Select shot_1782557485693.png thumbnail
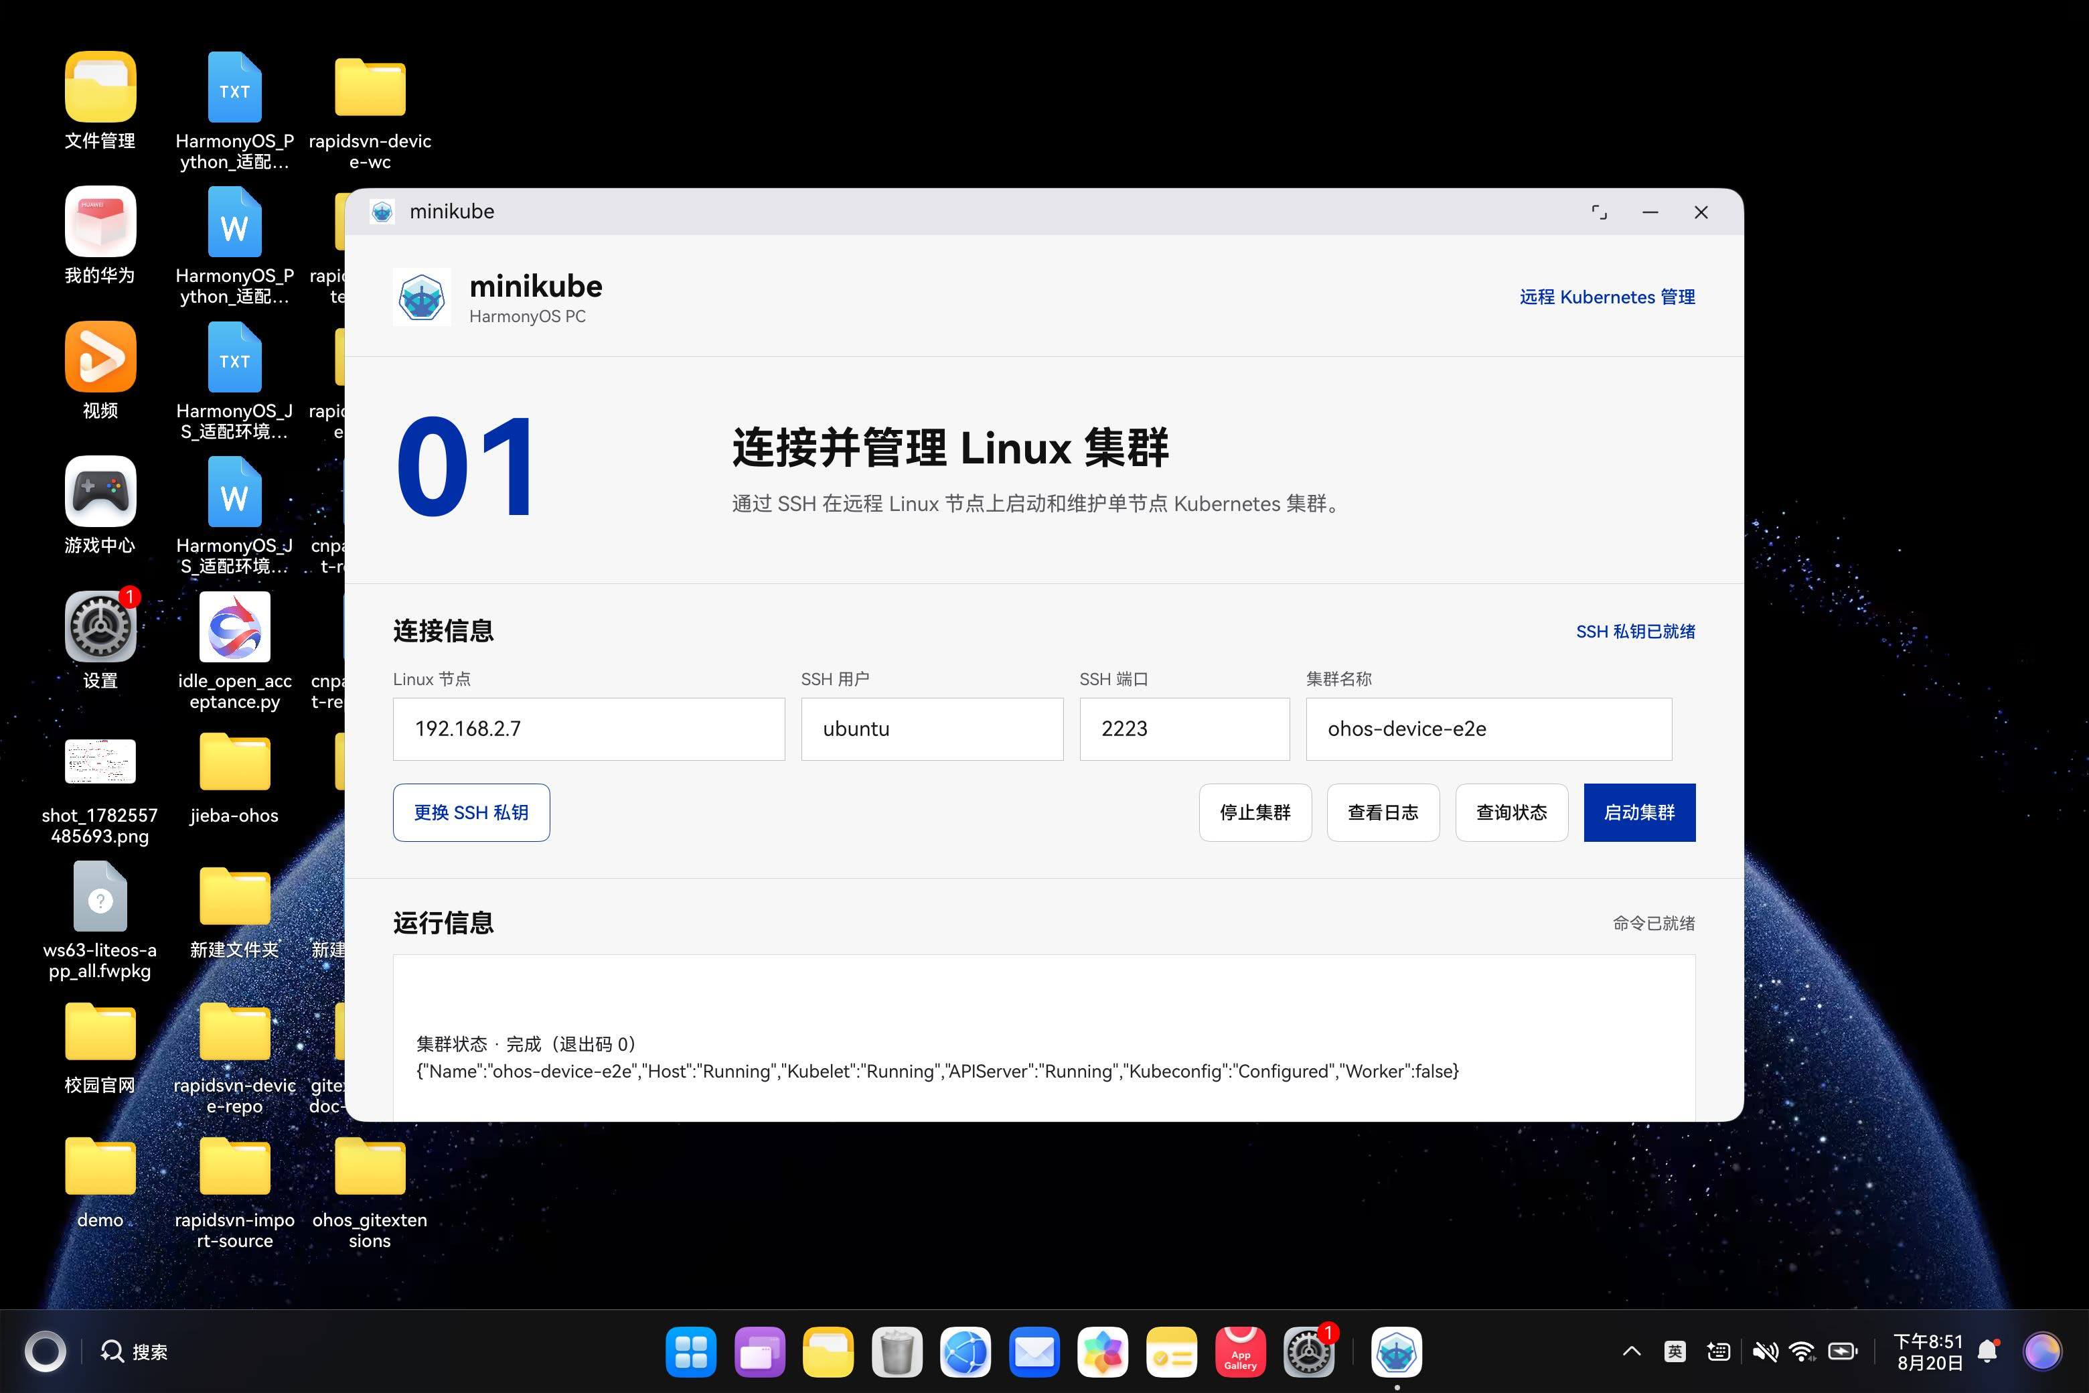 click(x=100, y=761)
